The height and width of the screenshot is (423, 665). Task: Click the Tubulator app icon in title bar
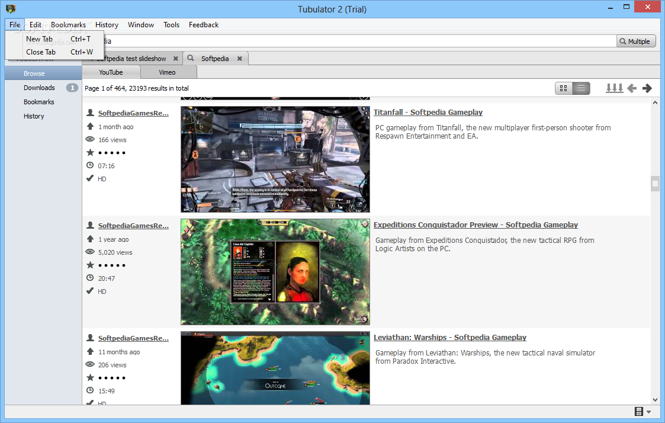(11, 9)
